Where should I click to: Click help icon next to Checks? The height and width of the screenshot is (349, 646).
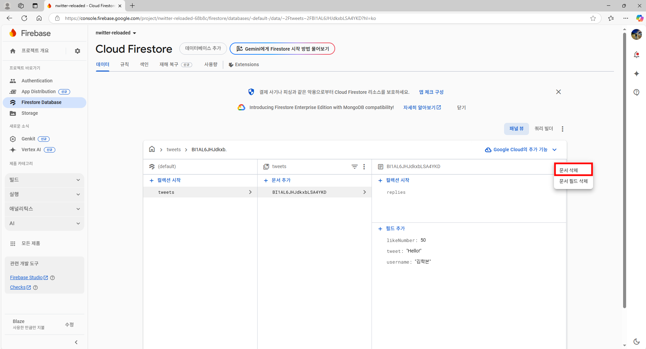coord(35,288)
